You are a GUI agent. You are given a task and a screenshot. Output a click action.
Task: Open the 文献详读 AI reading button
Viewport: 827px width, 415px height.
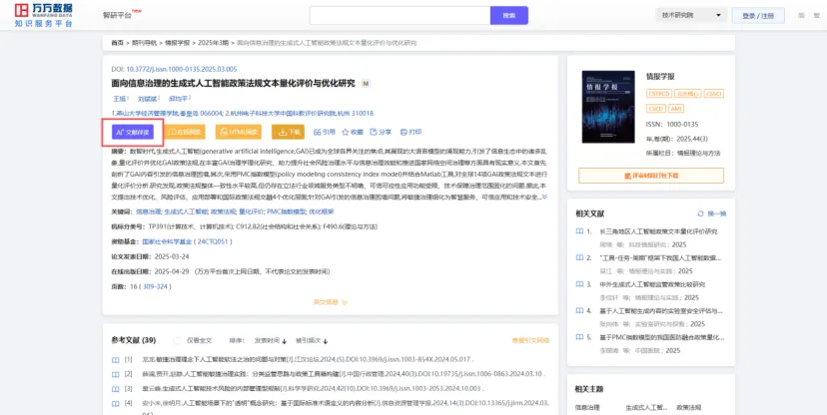click(x=133, y=132)
